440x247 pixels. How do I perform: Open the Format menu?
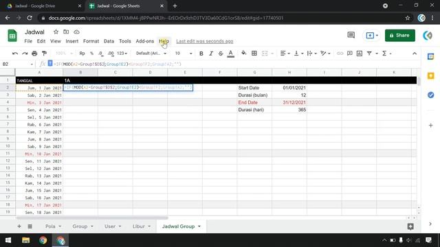click(91, 41)
